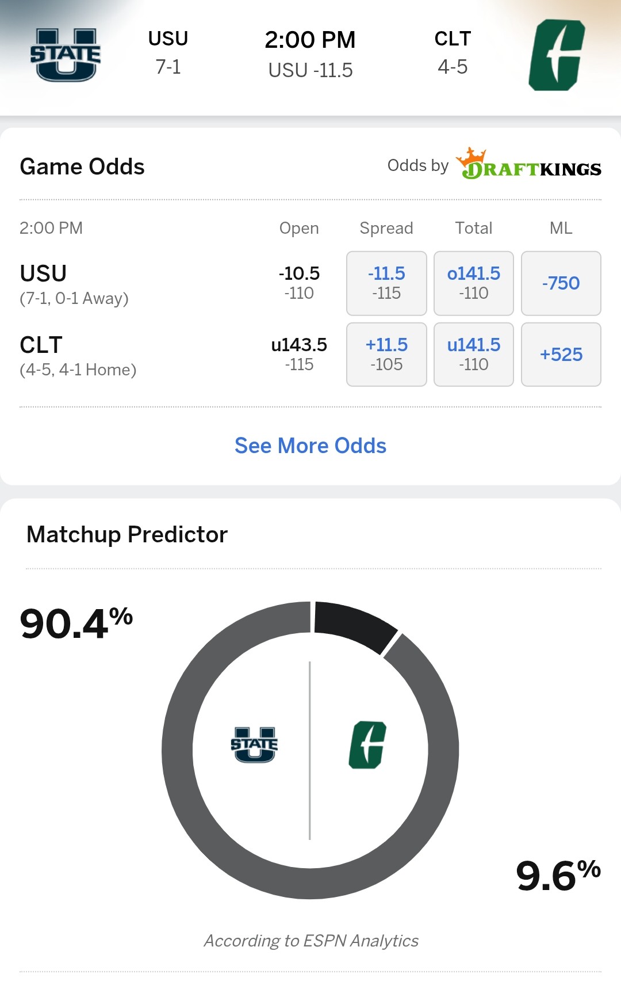Tap the 2:00 PM game time header
621x981 pixels.
coord(310,40)
